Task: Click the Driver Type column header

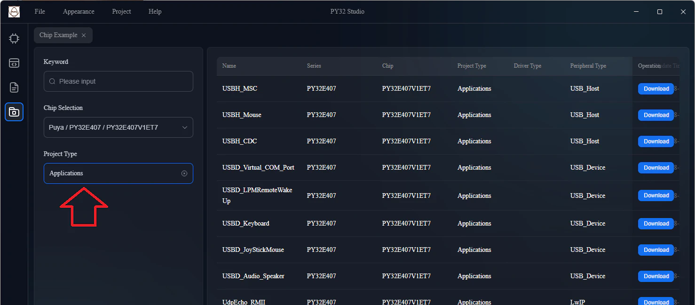Action: tap(528, 66)
